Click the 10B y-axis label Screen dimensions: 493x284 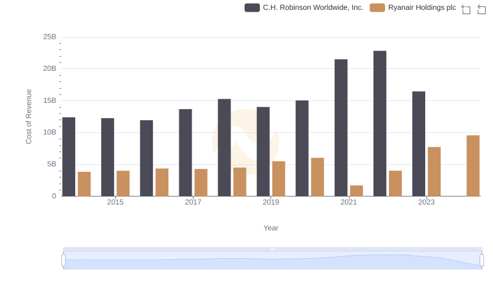pos(50,132)
